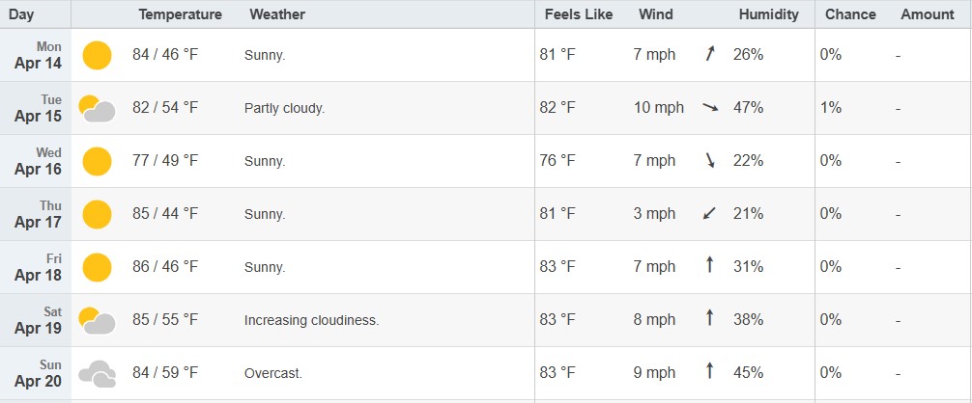Viewport: 972px width, 403px height.
Task: Click the wind arrow next to 26% humidity
Action: tap(710, 54)
